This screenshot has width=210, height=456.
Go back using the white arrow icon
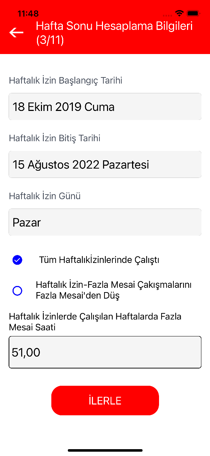coord(16,32)
